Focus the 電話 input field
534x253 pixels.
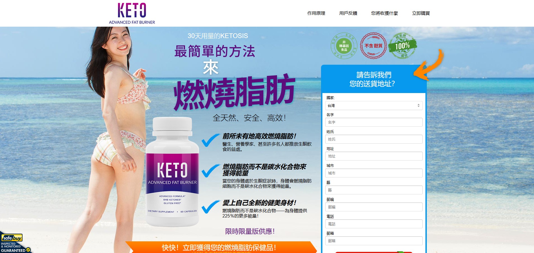coord(374,224)
